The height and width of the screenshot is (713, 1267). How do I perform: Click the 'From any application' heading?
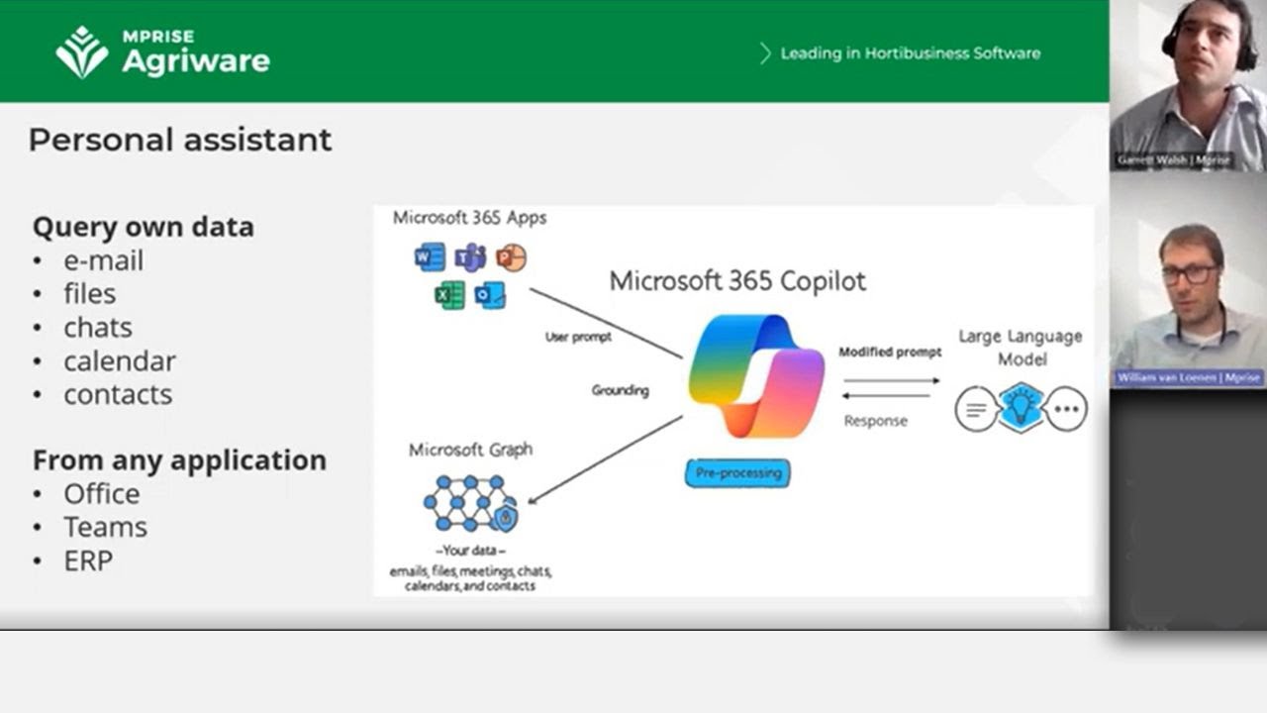[x=179, y=460]
